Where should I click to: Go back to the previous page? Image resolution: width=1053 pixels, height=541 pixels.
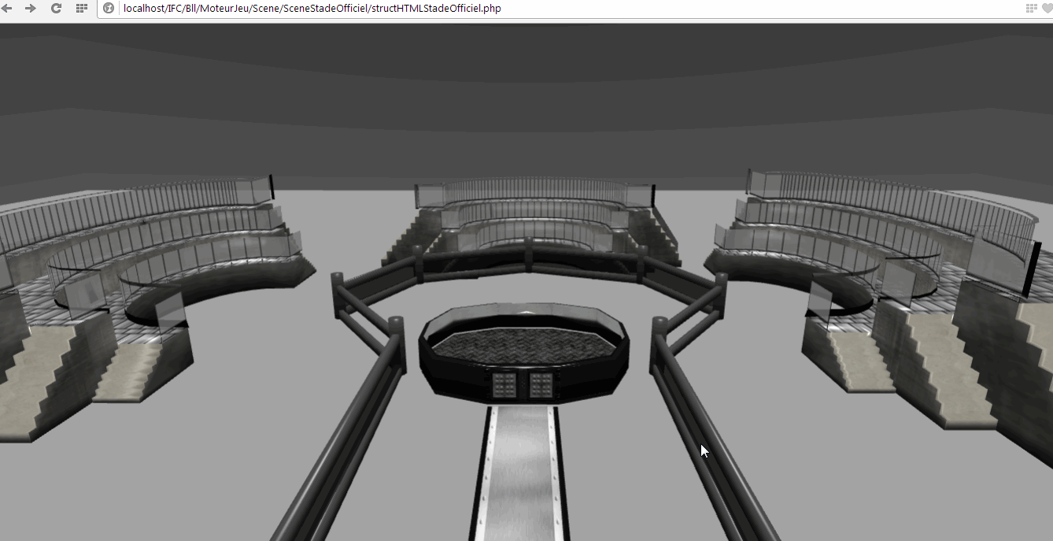pyautogui.click(x=6, y=9)
